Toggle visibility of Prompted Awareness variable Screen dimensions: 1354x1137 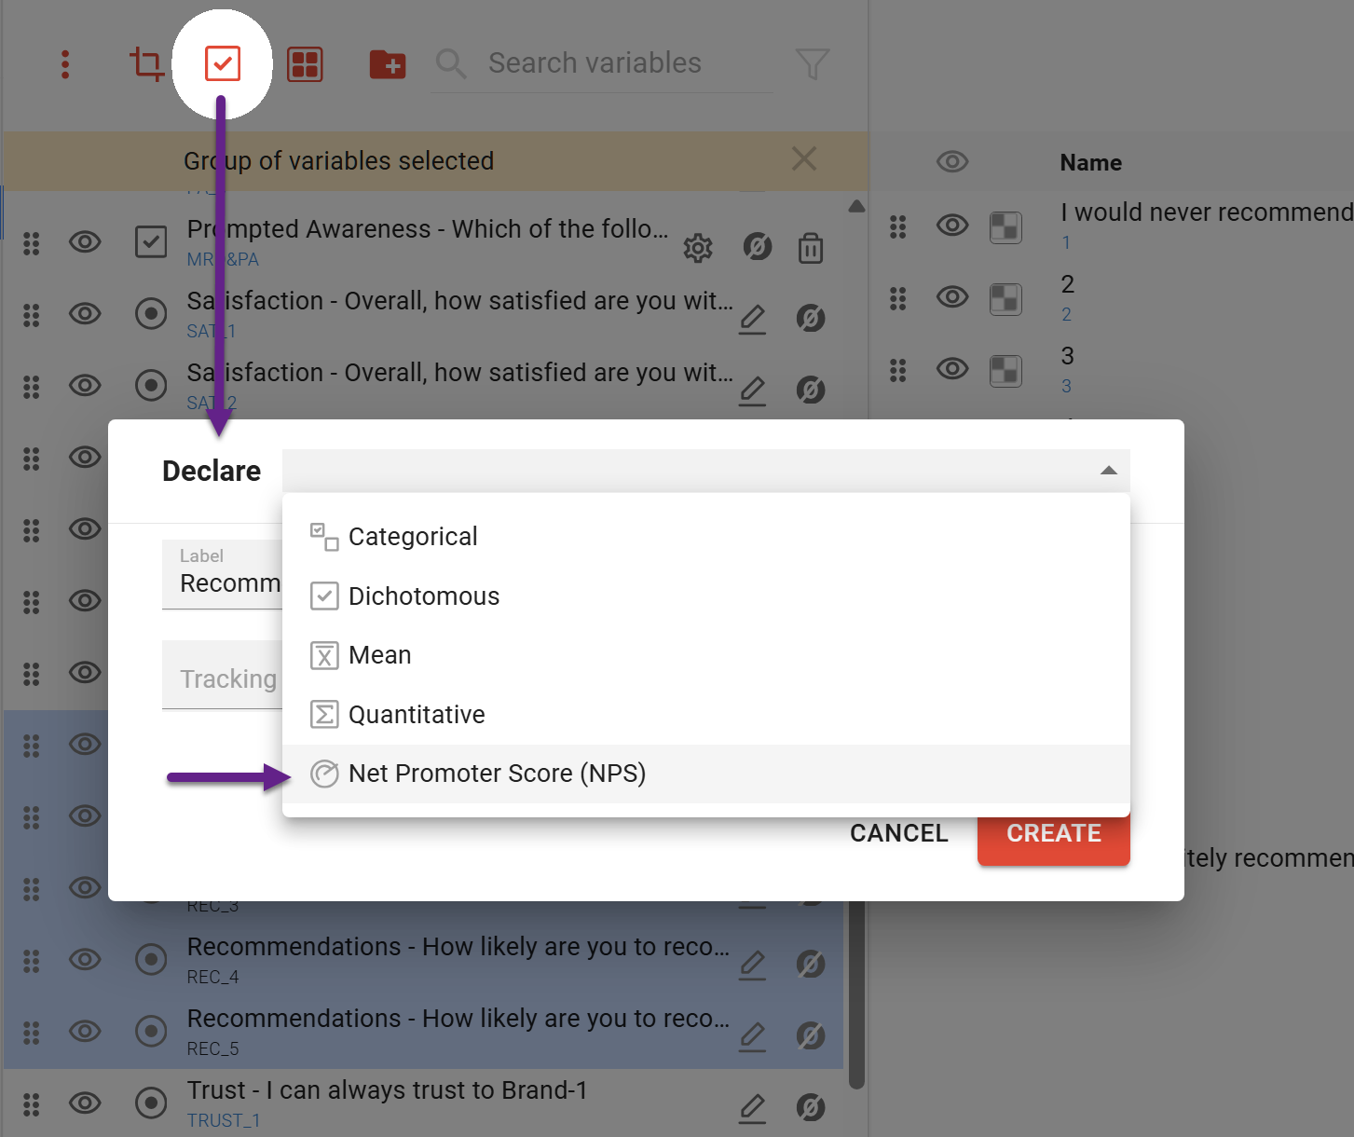[85, 242]
